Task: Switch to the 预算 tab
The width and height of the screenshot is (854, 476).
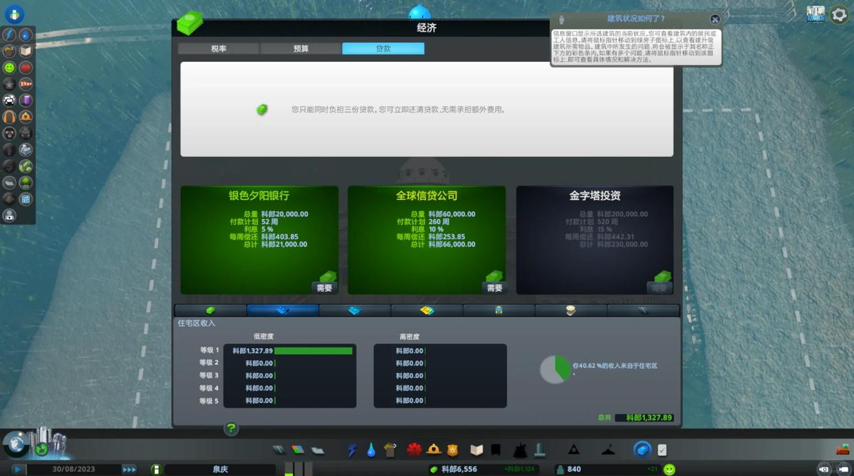Action: pyautogui.click(x=300, y=49)
